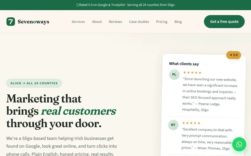This screenshot has height=156, width=251.
Task: Open the WhatsApp chat bubble
Action: click(x=239, y=144)
